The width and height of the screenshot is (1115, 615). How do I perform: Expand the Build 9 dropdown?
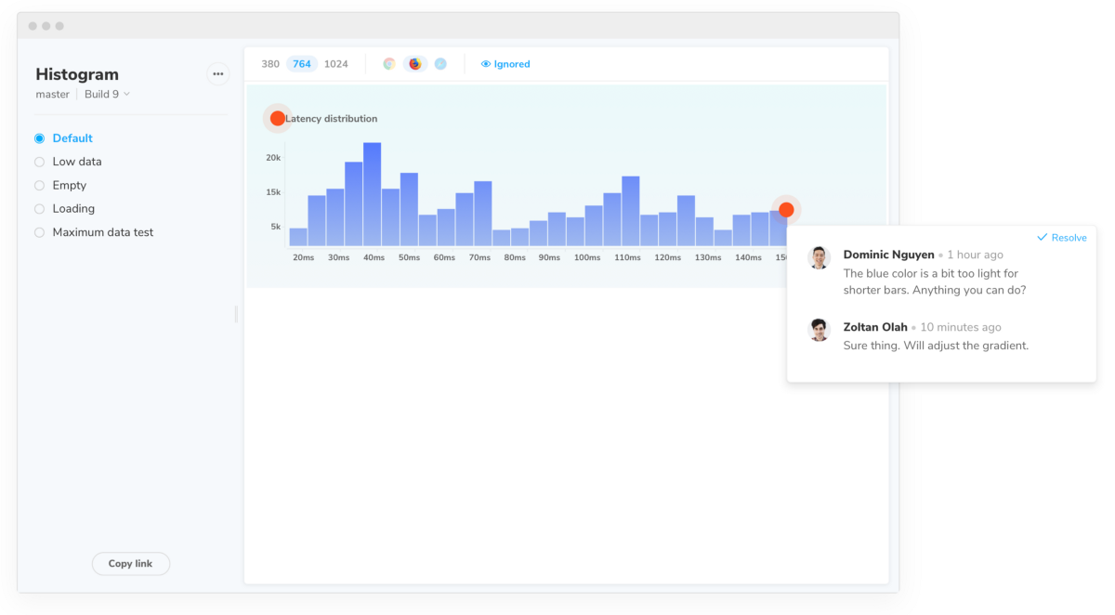click(x=107, y=94)
